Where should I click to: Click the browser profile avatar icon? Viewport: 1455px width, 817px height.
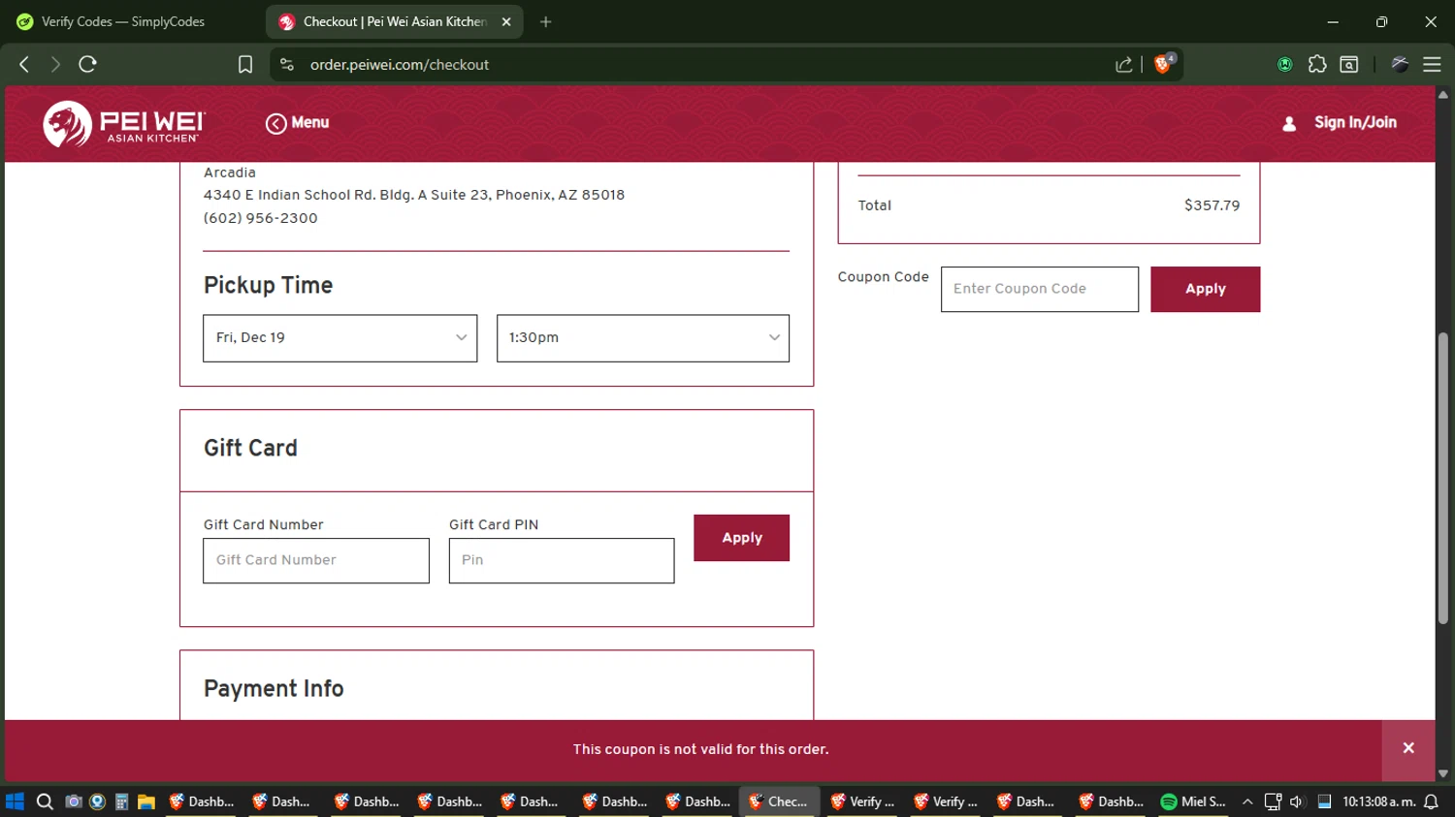(x=1400, y=64)
